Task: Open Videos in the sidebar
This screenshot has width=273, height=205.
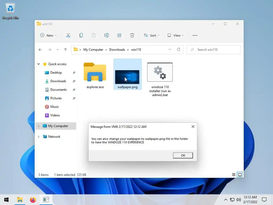Action: pos(55,115)
